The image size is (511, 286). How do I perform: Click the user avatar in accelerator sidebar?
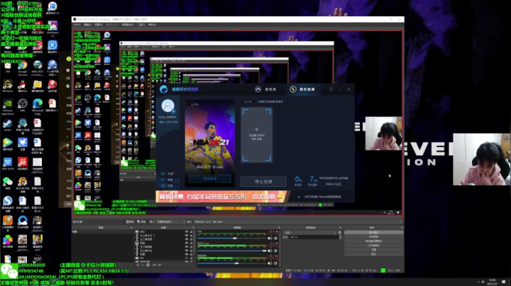167,106
